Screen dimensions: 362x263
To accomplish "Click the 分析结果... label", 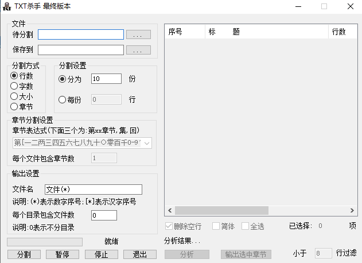I will click(182, 241).
